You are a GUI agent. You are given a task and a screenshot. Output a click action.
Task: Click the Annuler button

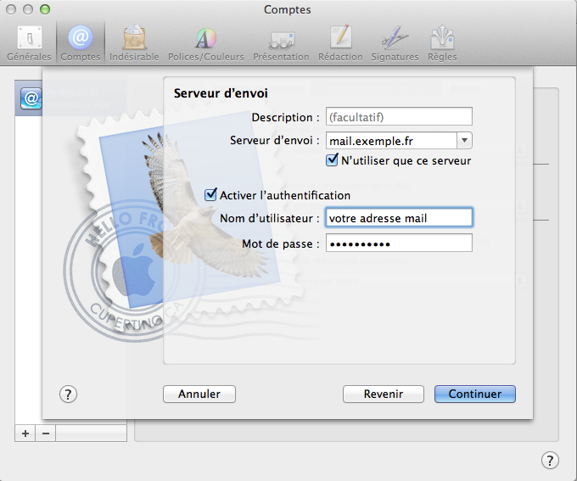tap(199, 394)
